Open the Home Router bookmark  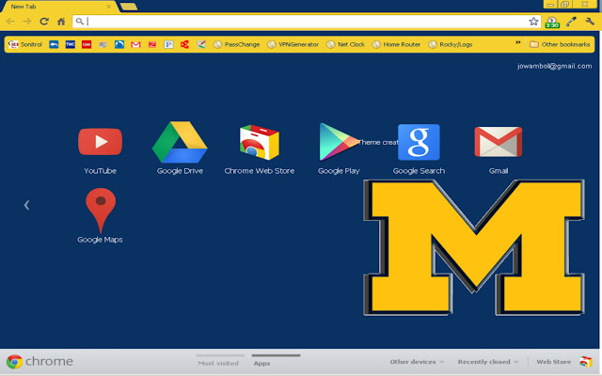(x=396, y=44)
